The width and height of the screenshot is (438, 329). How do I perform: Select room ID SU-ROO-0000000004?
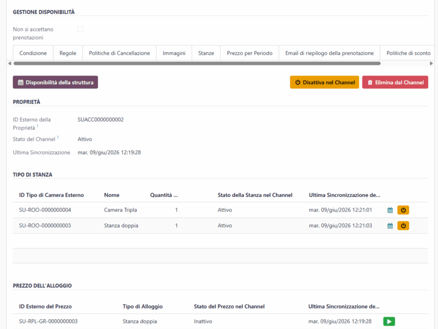45,210
